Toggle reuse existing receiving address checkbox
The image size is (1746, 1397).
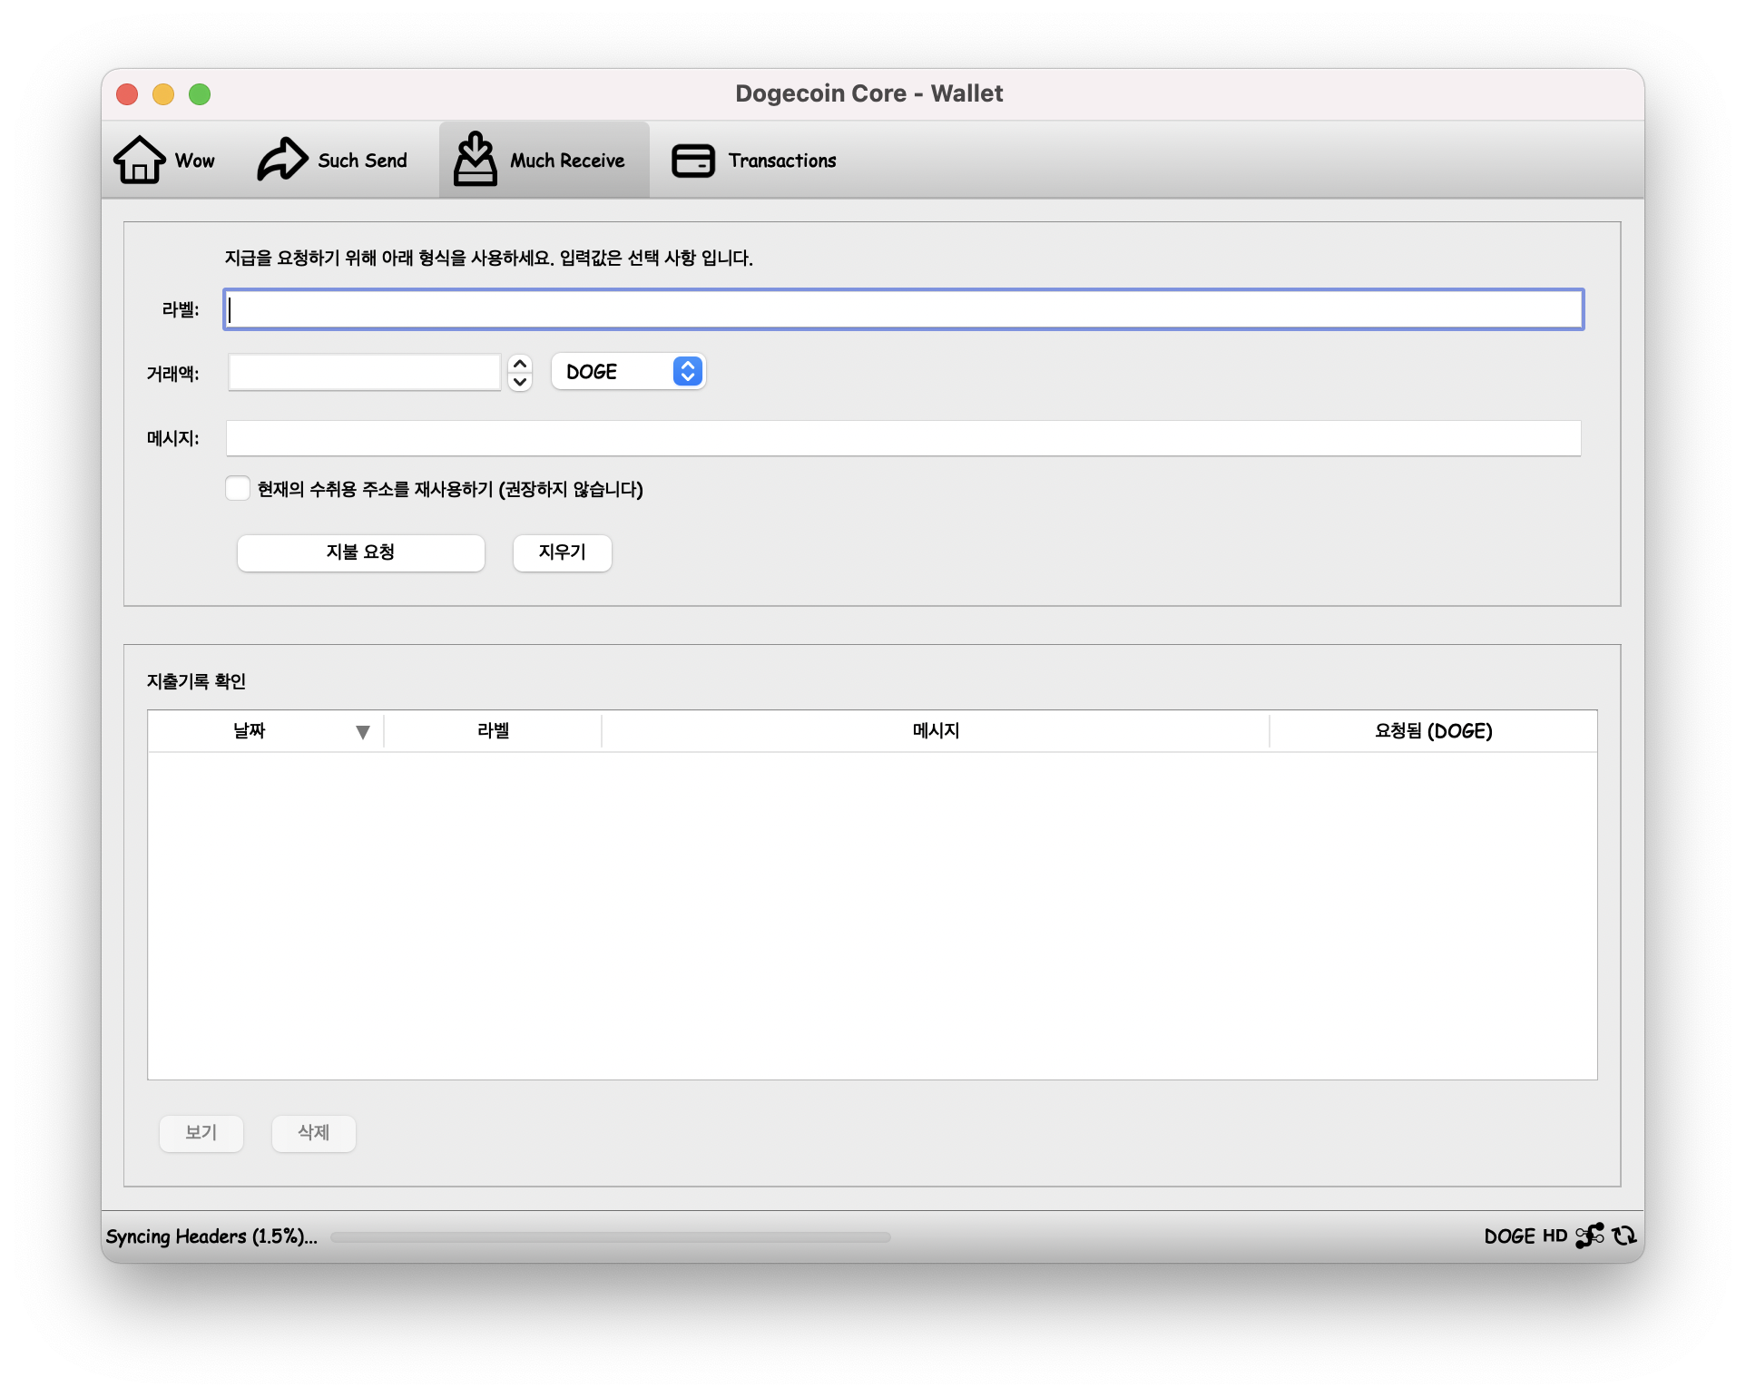tap(238, 488)
